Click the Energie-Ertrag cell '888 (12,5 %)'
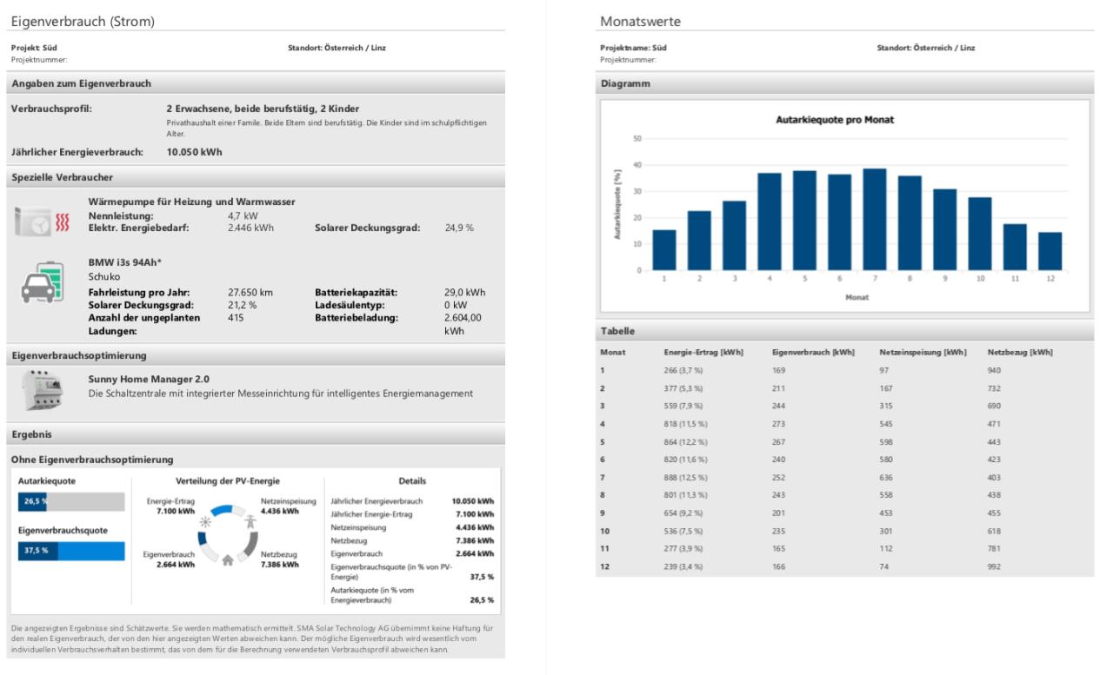 click(686, 478)
